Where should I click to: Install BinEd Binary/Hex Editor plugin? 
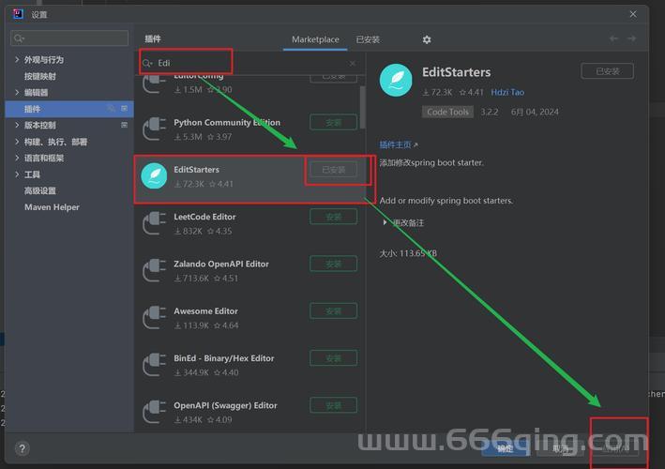333,358
